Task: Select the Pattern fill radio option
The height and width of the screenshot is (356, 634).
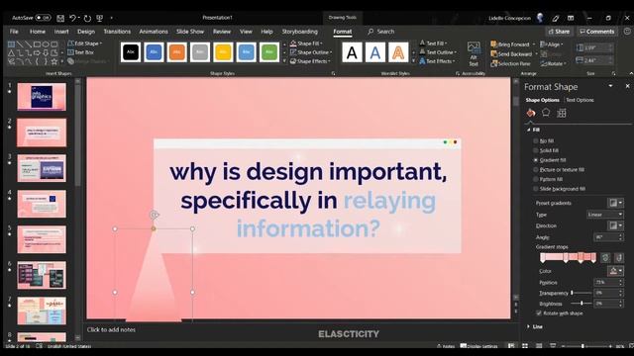Action: [x=536, y=179]
